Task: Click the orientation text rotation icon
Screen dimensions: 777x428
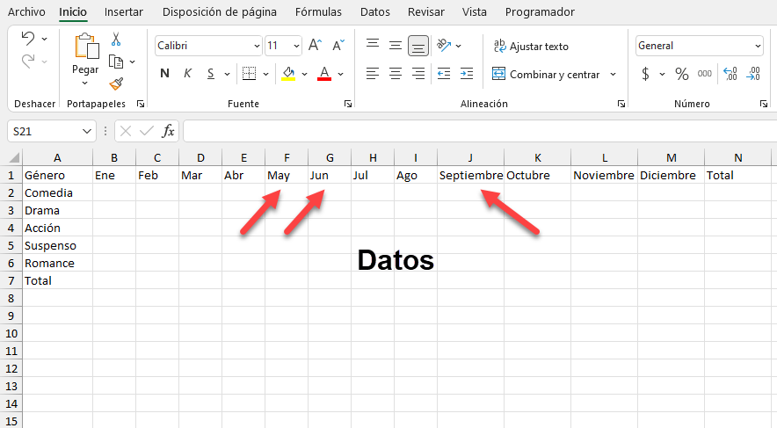Action: click(x=444, y=46)
